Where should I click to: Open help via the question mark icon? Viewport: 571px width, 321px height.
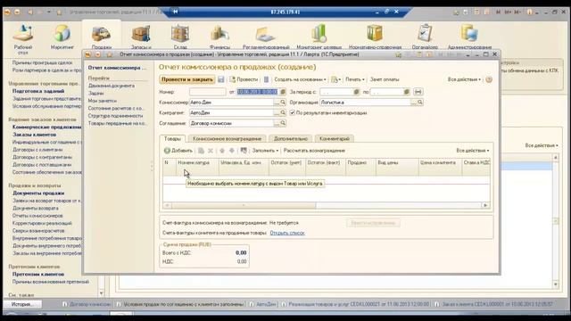pos(489,79)
